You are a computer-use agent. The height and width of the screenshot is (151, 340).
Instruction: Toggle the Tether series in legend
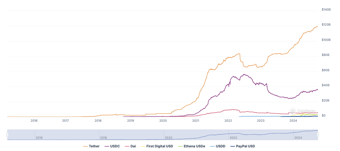pos(91,146)
